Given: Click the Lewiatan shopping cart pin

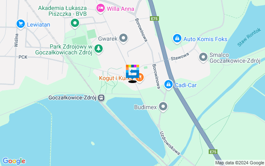Looking at the screenshot, I should [x=21, y=24].
